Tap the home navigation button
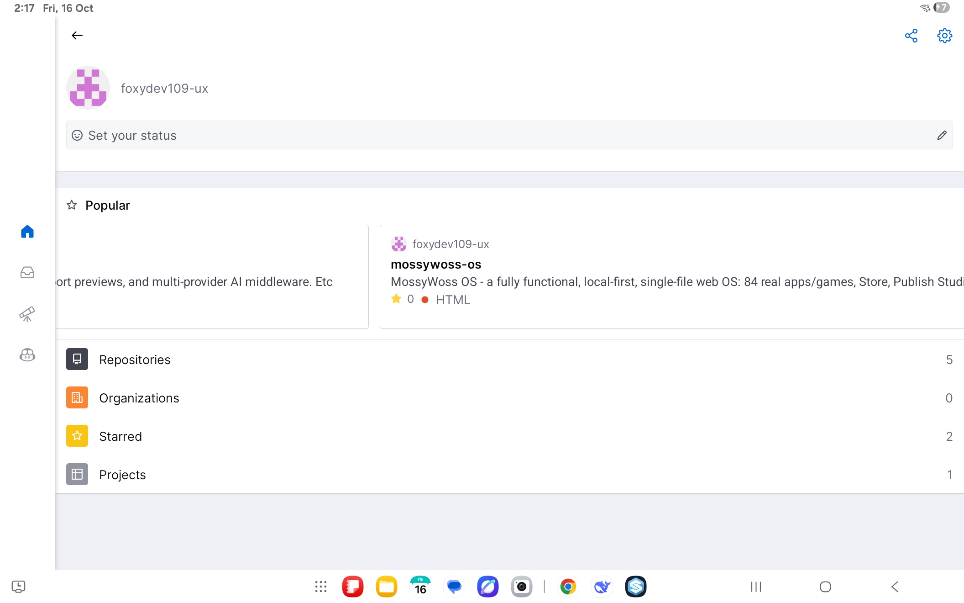964x603 pixels. point(825,587)
